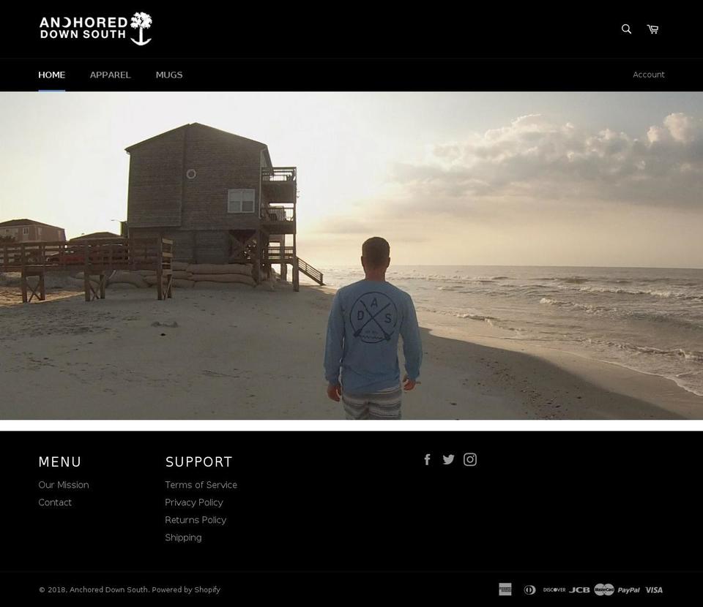Viewport: 703px width, 607px height.
Task: View the Returns Policy link
Action: click(196, 520)
